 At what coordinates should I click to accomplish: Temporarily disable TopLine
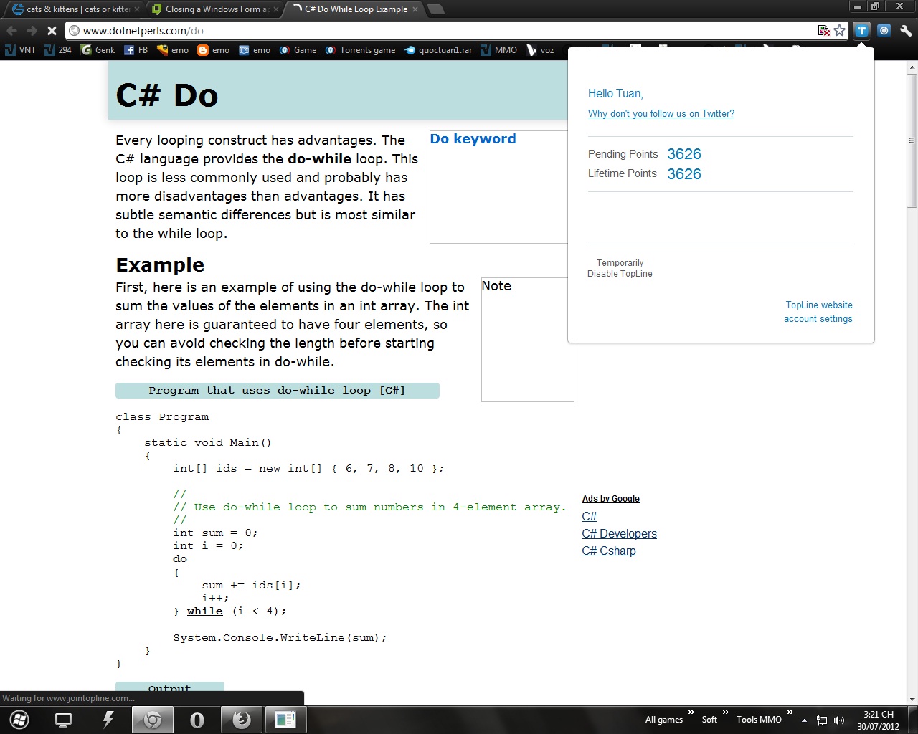(x=620, y=268)
